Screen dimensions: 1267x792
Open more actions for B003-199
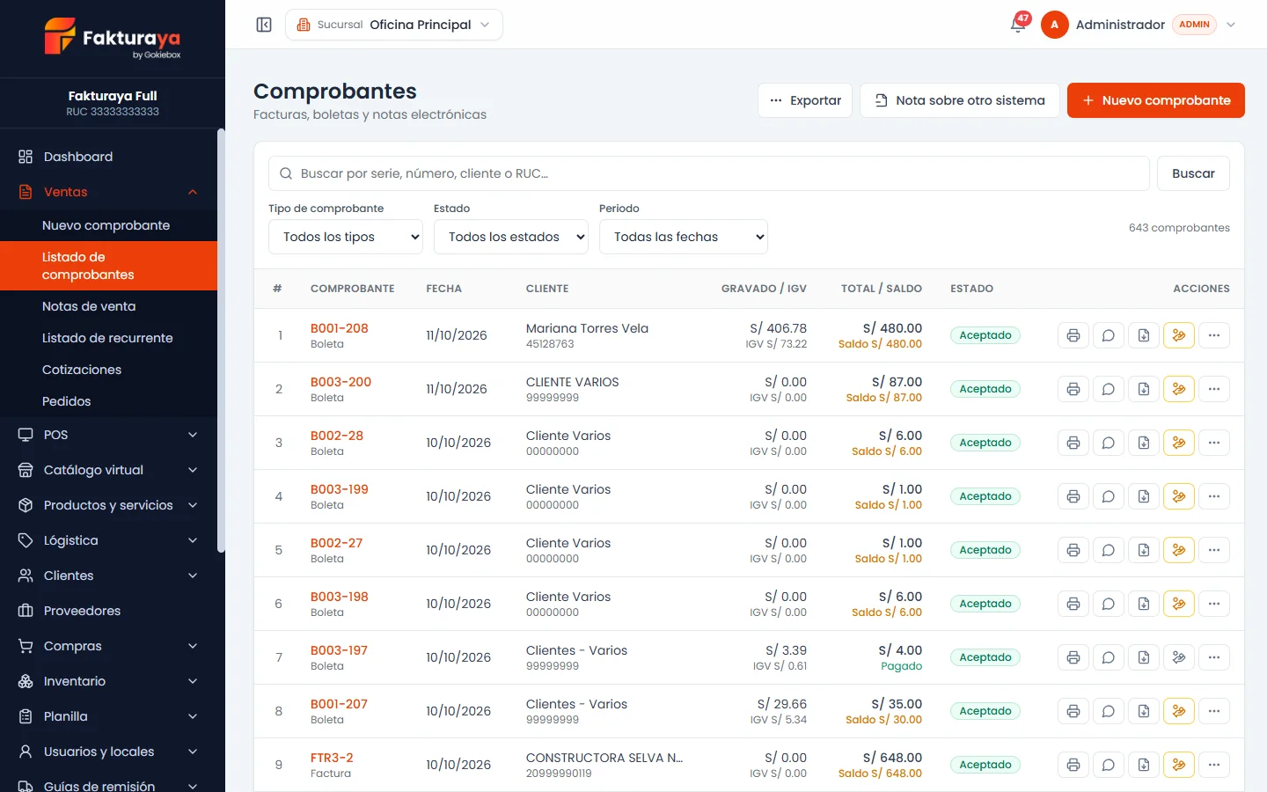1214,496
